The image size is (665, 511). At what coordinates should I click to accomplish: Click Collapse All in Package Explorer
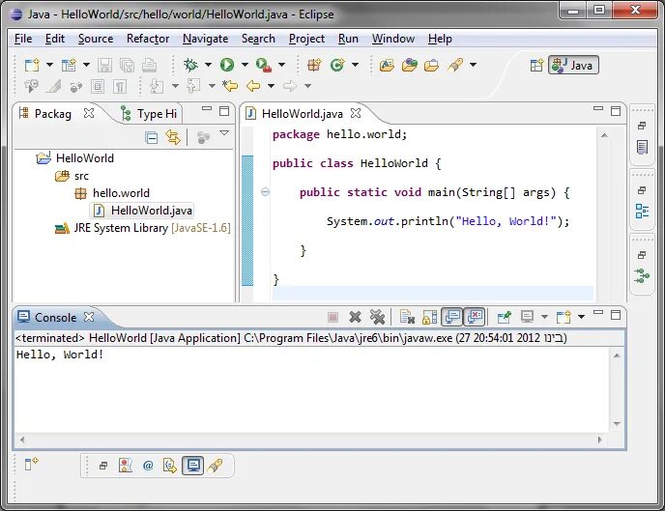click(152, 138)
